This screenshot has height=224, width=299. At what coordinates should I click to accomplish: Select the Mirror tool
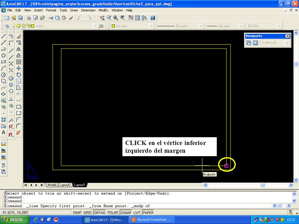19,49
